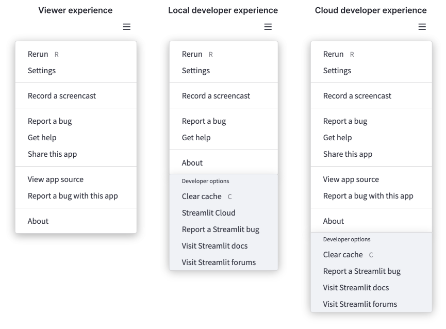Click Report a Streamlit bug in Local menu

pos(220,229)
